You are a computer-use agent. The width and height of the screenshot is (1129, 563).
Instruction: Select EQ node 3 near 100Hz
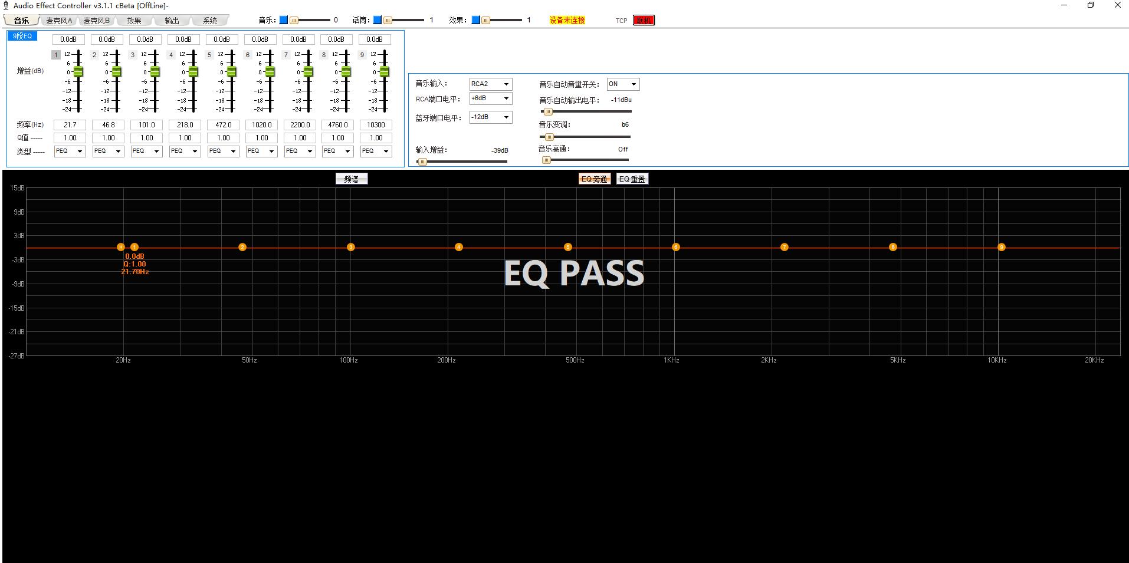point(350,247)
